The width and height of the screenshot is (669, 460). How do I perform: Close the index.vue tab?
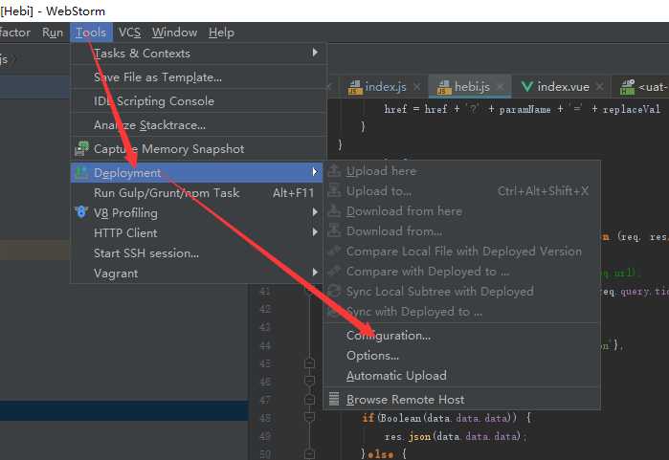point(600,87)
